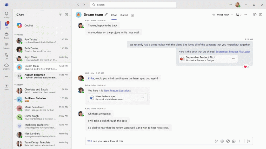Add a tab to the chat
266x149 pixels.
(132, 15)
